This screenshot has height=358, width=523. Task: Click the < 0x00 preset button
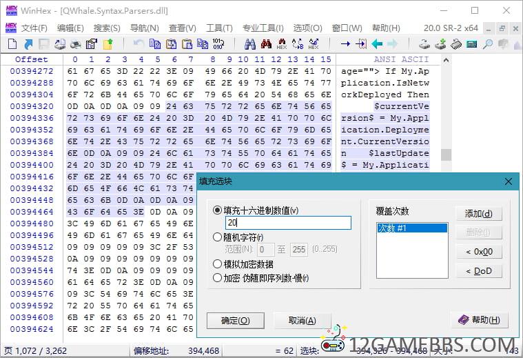point(479,252)
